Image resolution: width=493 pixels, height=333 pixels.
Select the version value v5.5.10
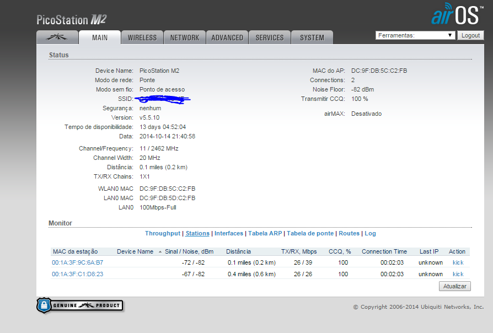point(149,117)
